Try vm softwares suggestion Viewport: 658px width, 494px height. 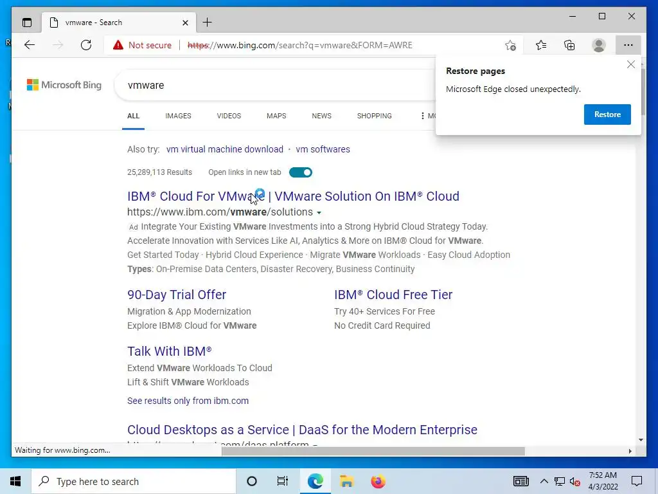pos(323,149)
